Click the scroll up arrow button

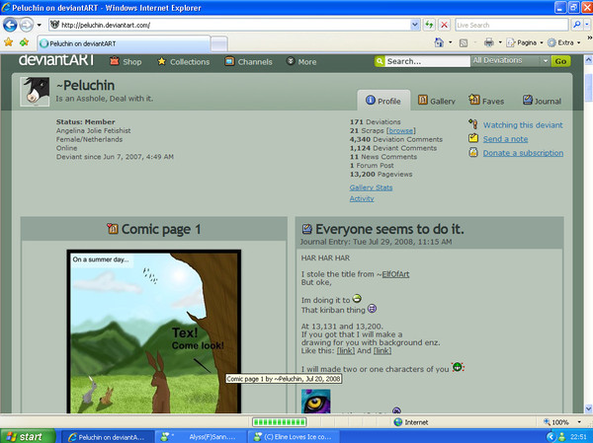point(588,59)
